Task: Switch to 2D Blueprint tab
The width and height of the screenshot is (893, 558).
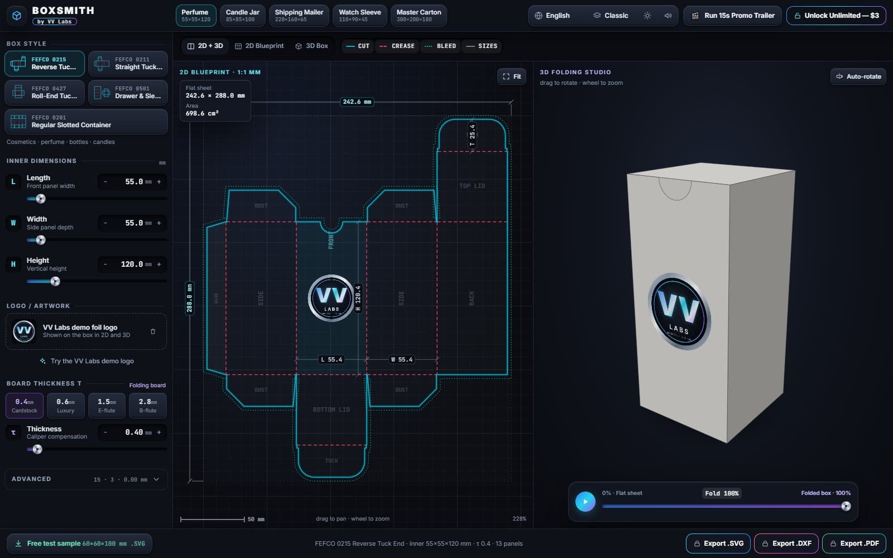Action: click(260, 46)
